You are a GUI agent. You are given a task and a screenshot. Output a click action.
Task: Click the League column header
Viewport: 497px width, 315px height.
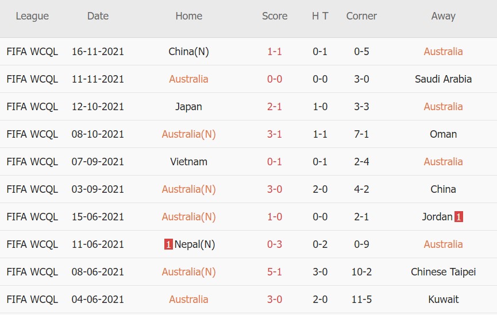pos(32,16)
